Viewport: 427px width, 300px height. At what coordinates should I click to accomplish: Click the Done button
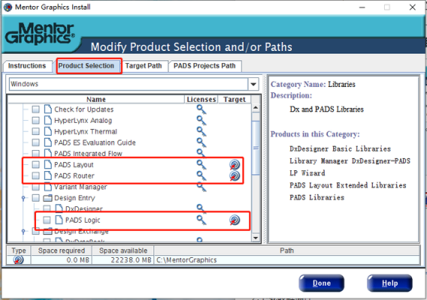click(x=321, y=283)
